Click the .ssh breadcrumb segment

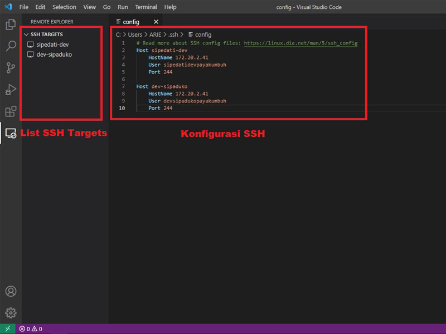click(173, 35)
